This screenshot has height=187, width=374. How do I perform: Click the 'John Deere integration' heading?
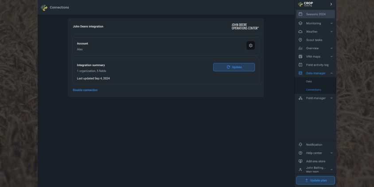88,27
